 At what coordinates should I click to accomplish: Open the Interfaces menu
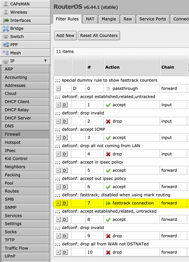coord(25,20)
